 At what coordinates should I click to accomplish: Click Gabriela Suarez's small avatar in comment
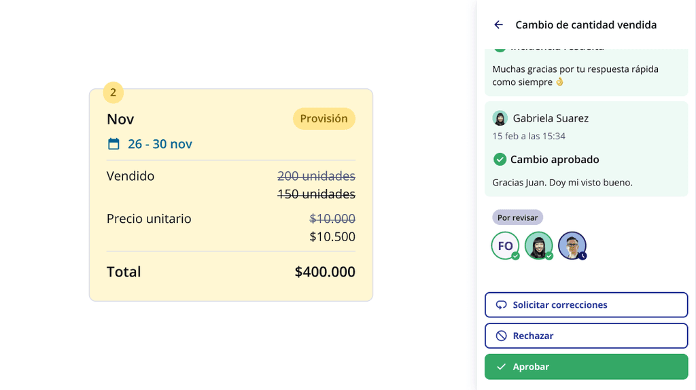(x=500, y=118)
